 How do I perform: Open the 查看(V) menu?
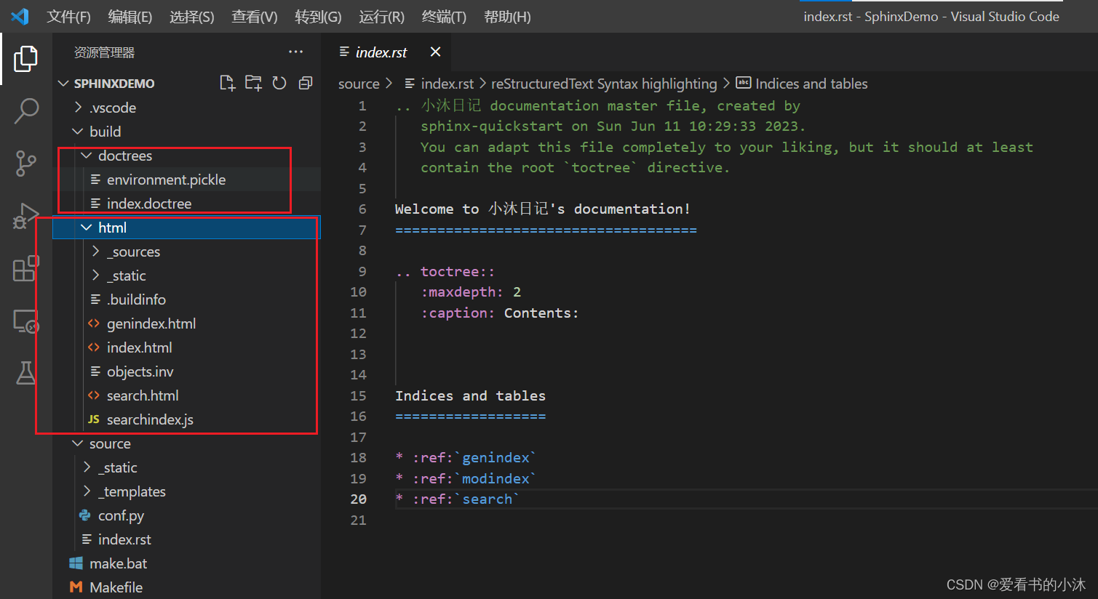[255, 17]
